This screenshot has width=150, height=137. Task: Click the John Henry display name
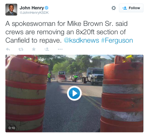[x=32, y=8]
